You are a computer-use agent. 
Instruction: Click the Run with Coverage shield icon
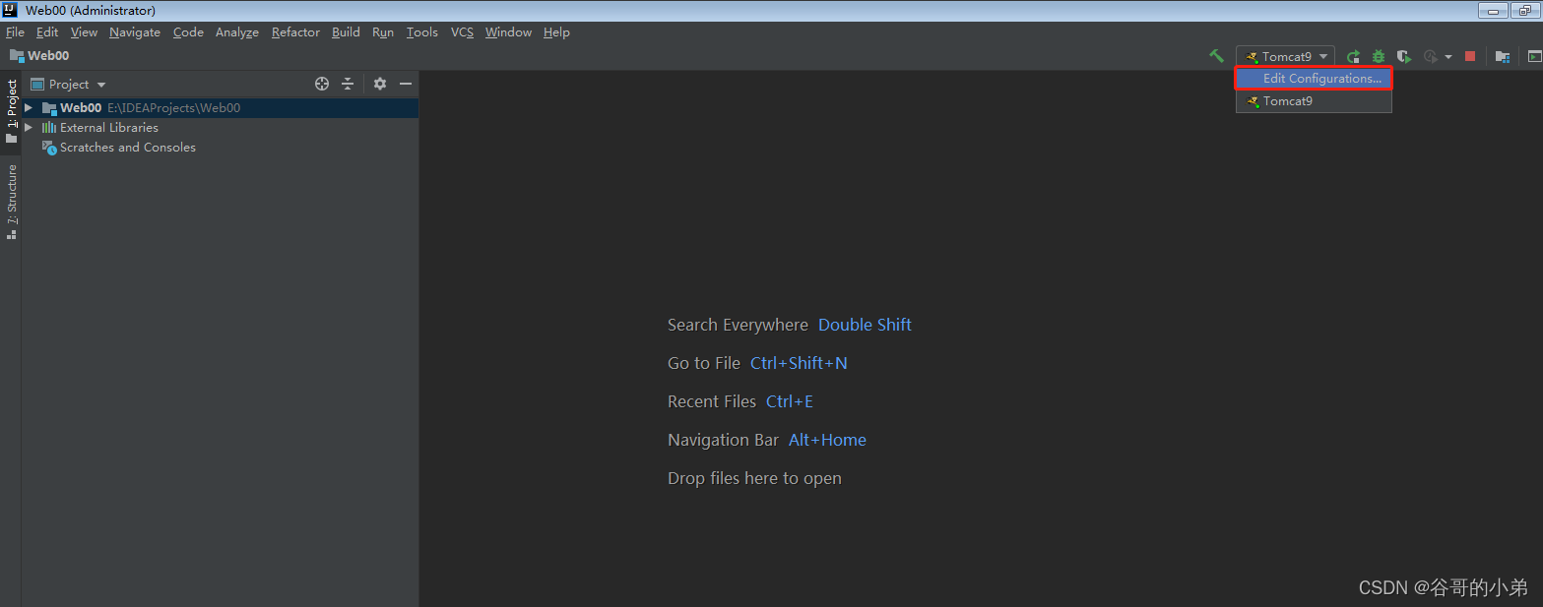pos(1404,57)
